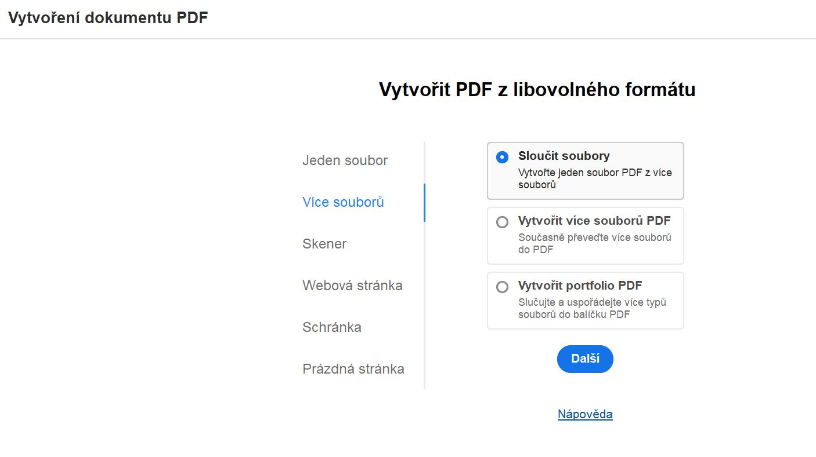Open the Skener source option
This screenshot has height=457, width=816.
tap(324, 244)
